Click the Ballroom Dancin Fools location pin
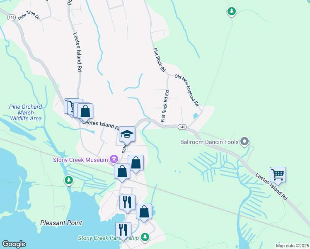The height and width of the screenshot is (249, 310). click(x=245, y=142)
